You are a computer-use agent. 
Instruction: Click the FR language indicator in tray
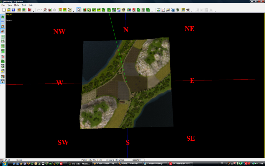222,163
